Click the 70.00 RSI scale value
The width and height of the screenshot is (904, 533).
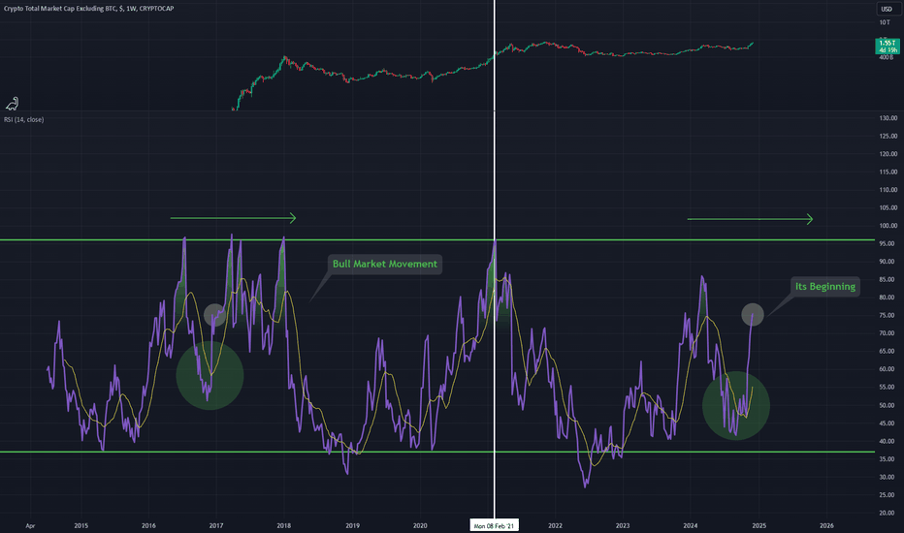tap(888, 333)
